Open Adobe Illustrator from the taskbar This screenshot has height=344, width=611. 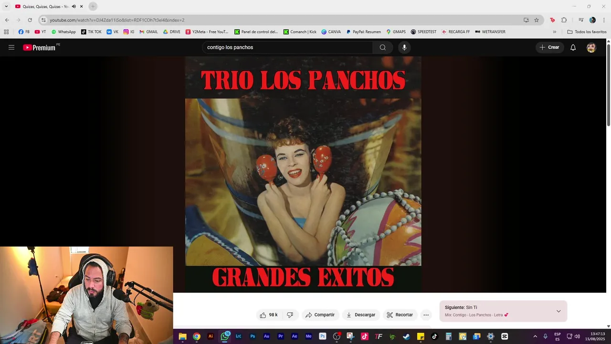(211, 336)
